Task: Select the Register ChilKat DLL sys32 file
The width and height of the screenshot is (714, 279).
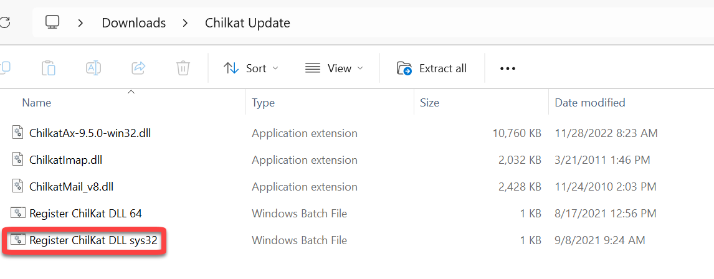Action: [93, 240]
